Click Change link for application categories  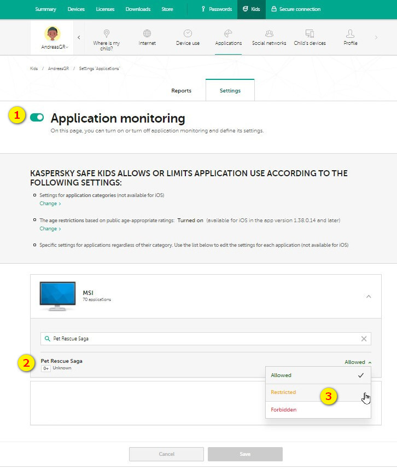50,204
